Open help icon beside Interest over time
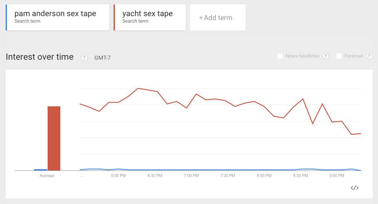The image size is (378, 204). tap(84, 58)
